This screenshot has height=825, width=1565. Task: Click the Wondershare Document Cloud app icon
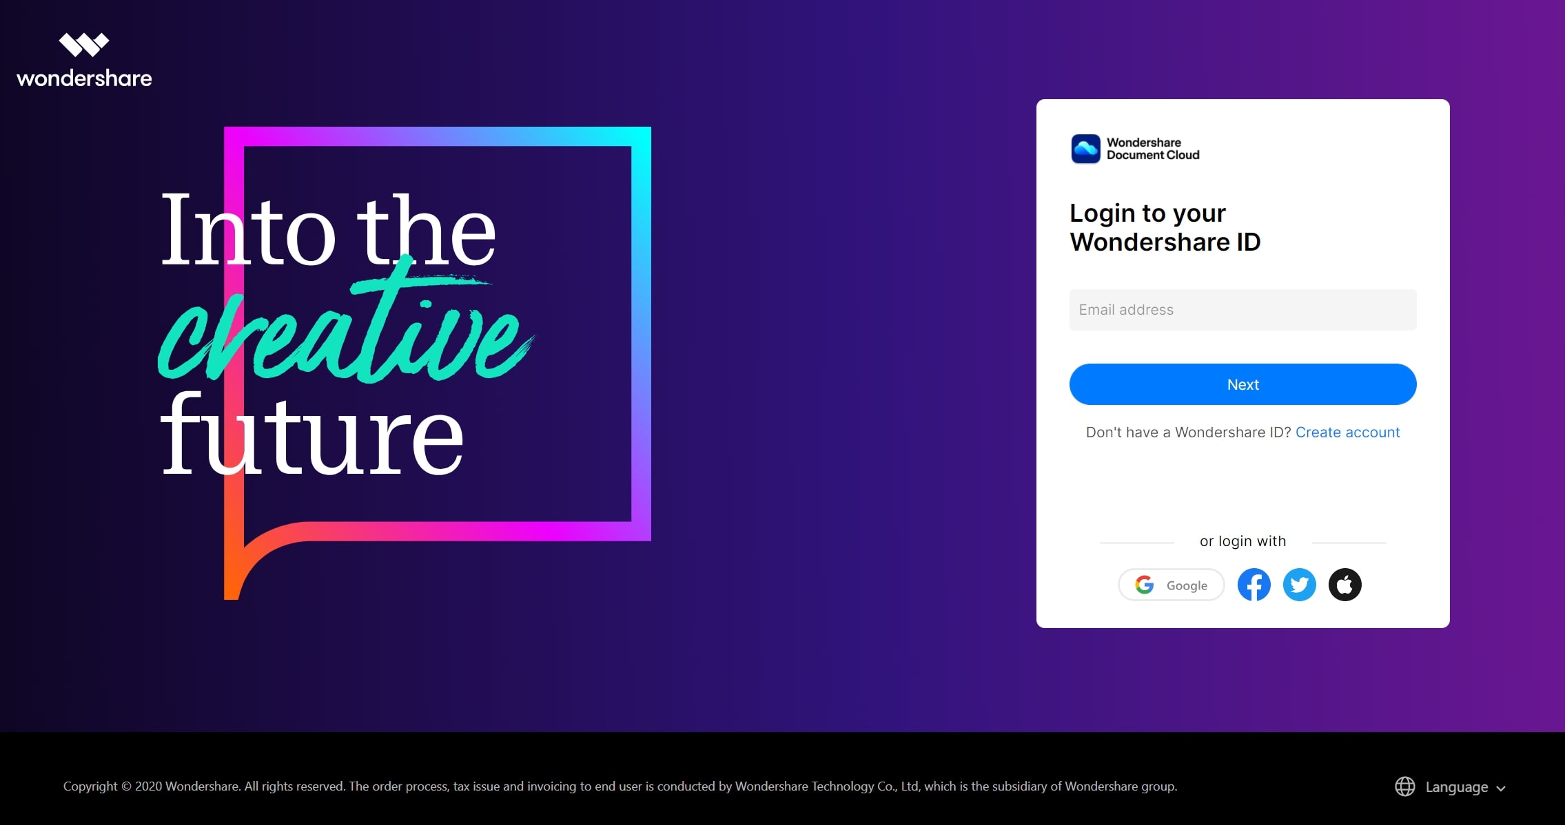(x=1084, y=148)
